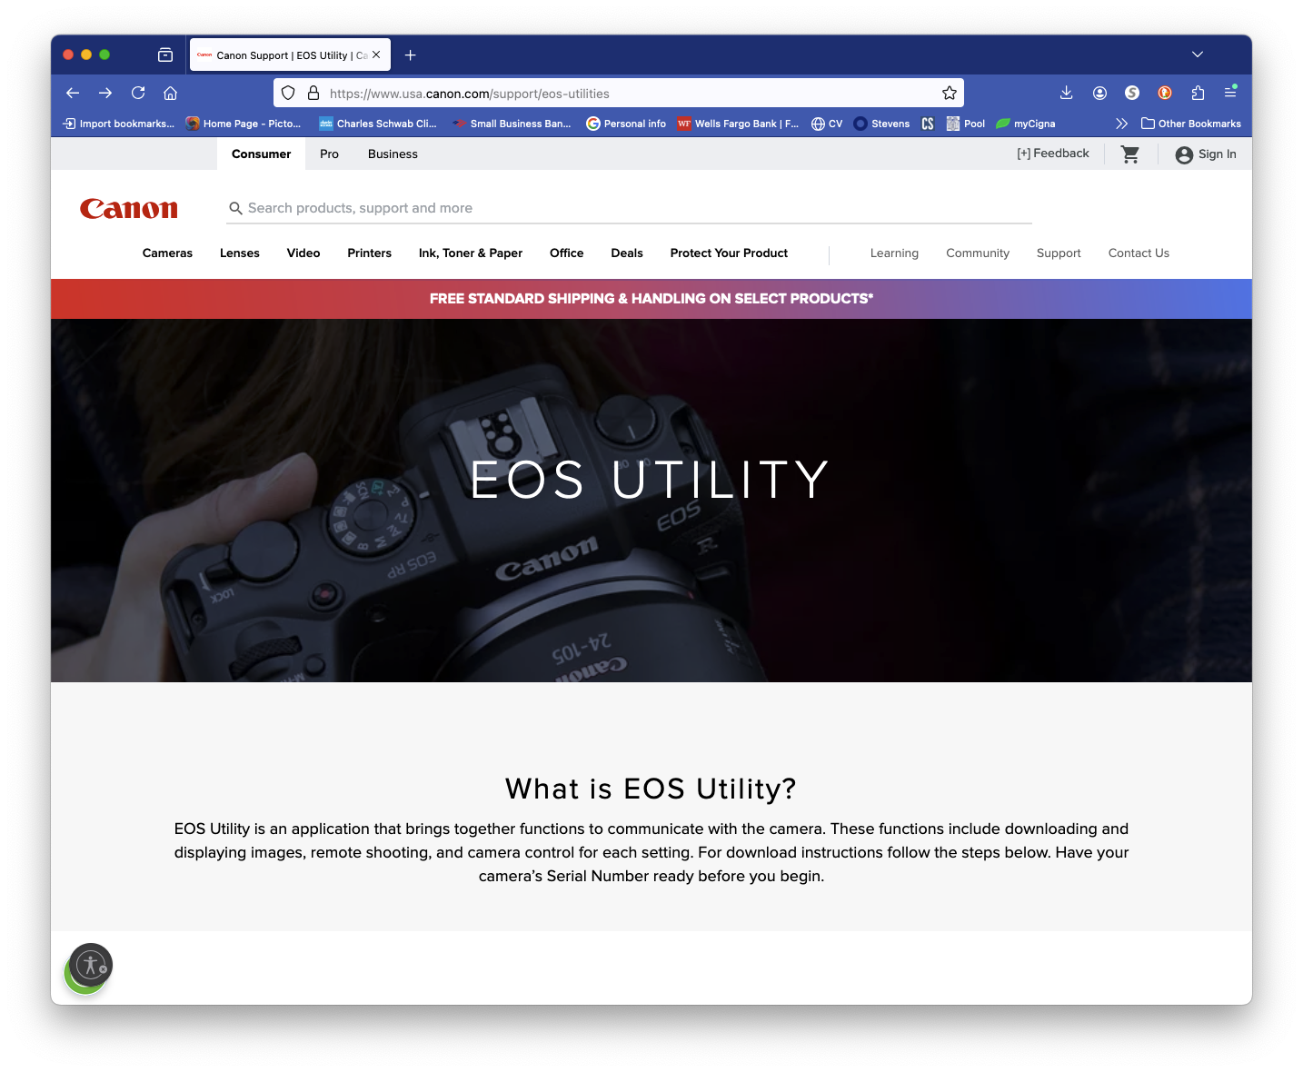The height and width of the screenshot is (1072, 1303).
Task: Open a new browser tab
Action: point(411,55)
